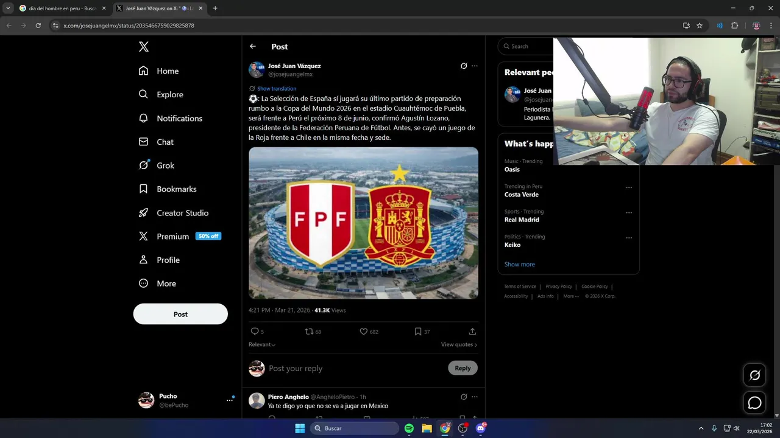Expand the footer More menu

[570, 296]
